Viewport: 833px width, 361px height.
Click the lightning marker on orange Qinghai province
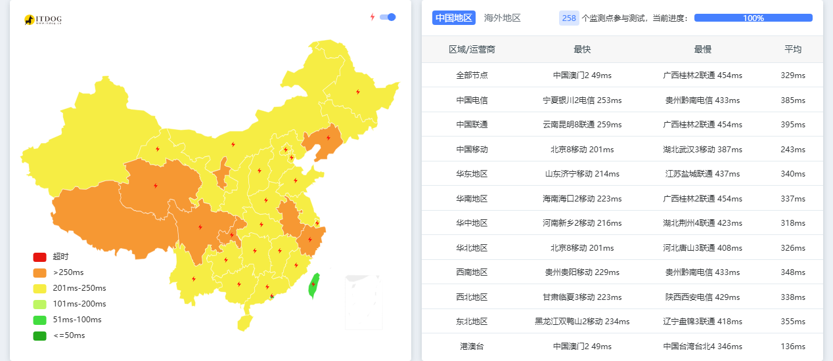[155, 186]
